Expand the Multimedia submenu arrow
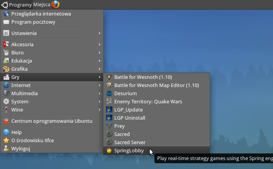 click(x=99, y=93)
